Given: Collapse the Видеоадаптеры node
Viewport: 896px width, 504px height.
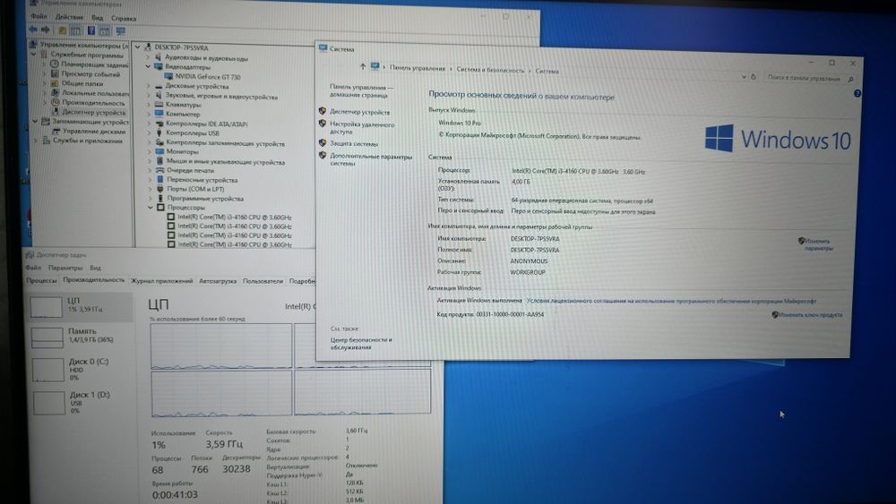Looking at the screenshot, I should click(149, 67).
